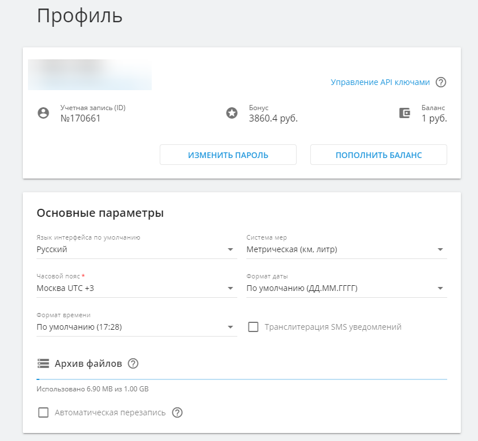This screenshot has width=478, height=441.
Task: Open help for Автоматическая перезапись
Action: point(177,412)
